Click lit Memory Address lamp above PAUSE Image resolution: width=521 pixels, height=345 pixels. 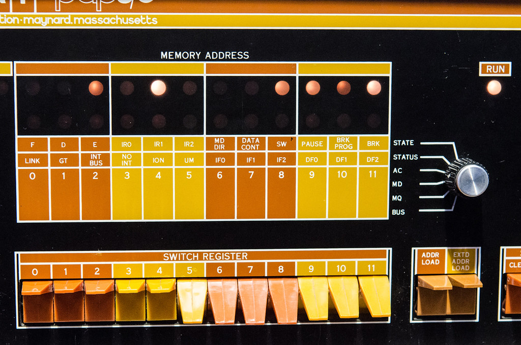(312, 88)
